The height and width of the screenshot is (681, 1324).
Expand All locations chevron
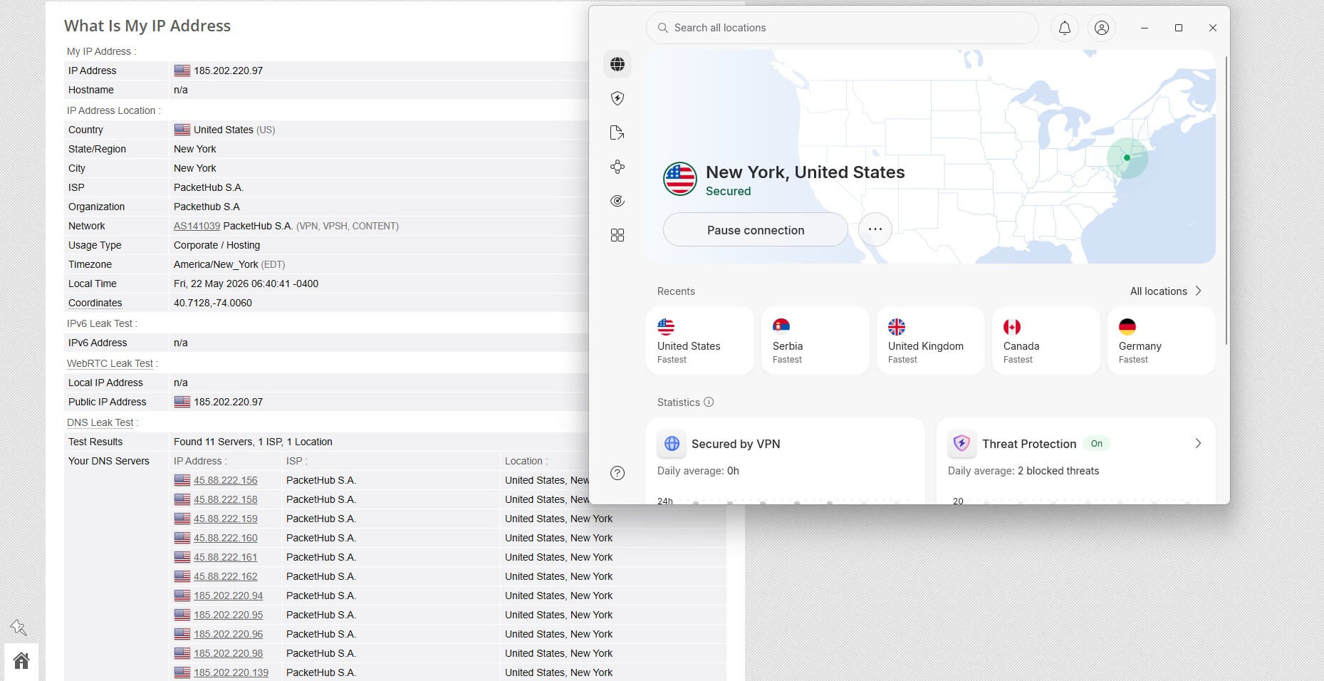pyautogui.click(x=1199, y=291)
